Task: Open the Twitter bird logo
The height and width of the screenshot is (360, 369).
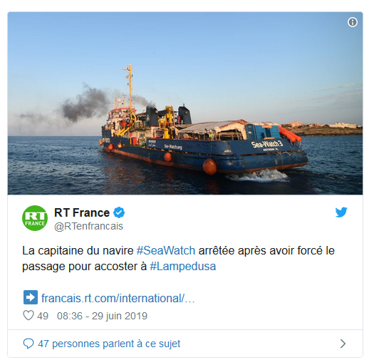Action: point(341,212)
